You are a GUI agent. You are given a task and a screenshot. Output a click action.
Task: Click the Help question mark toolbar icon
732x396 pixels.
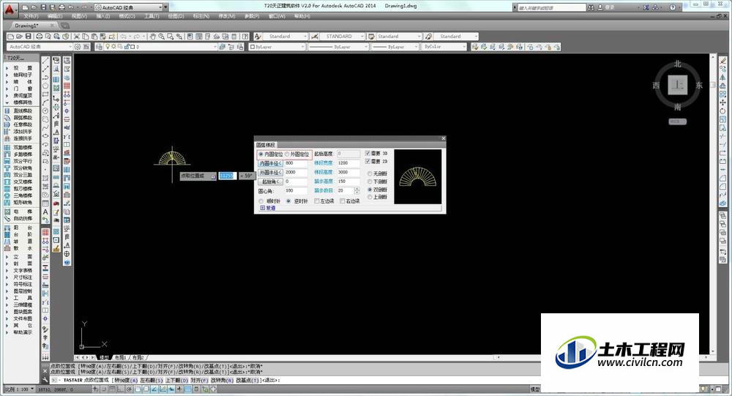[x=245, y=37]
